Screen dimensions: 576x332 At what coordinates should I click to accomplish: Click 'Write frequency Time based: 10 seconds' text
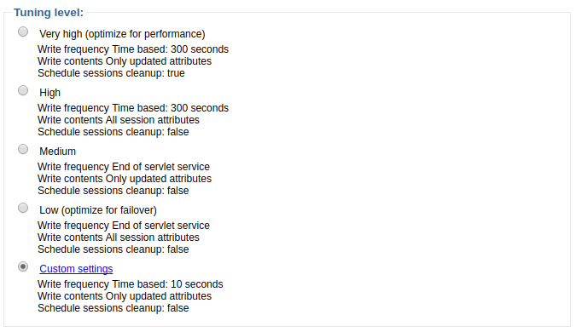pyautogui.click(x=130, y=284)
